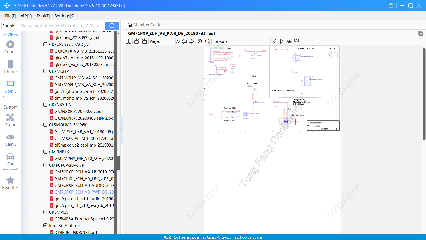Open GK7NXXR A 20200306 FINAL file
Screen dimensions: 426x240
click(x=84, y=118)
